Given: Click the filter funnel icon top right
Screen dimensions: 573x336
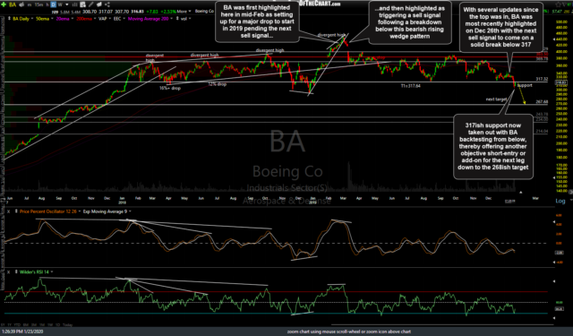Looking at the screenshot, I should (x=563, y=4).
